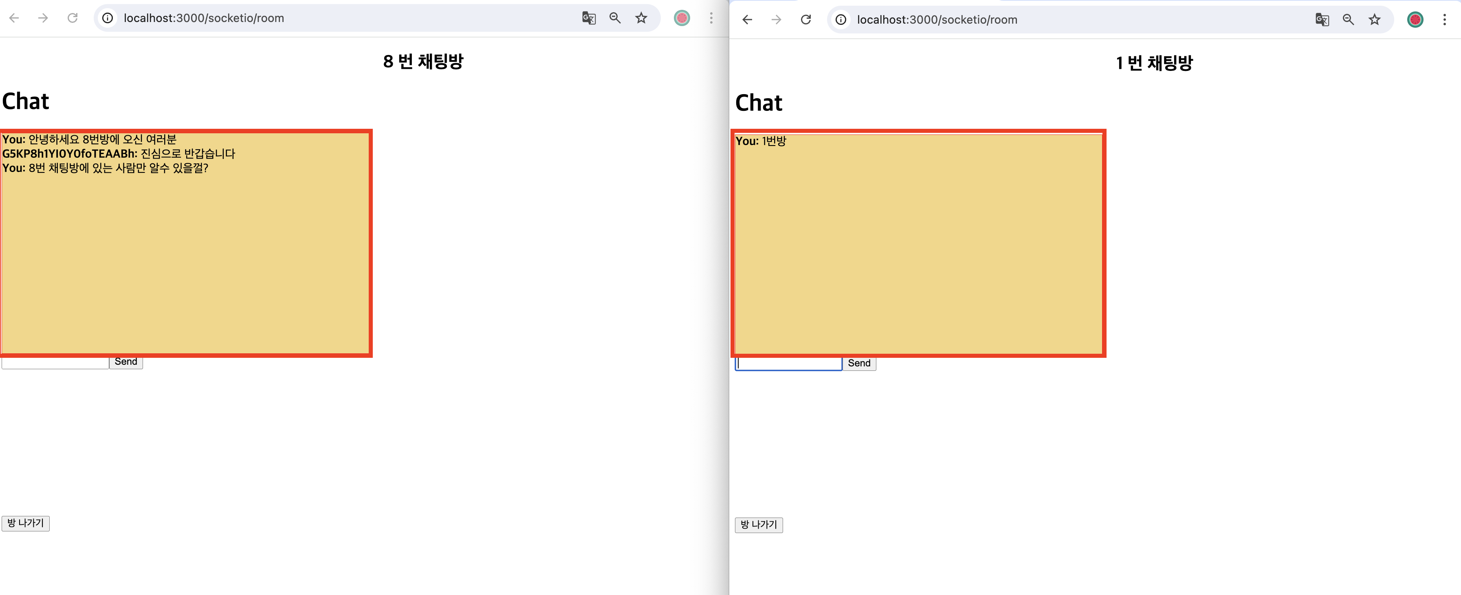1461x595 pixels.
Task: Click back arrow in left browser window
Action: (14, 18)
